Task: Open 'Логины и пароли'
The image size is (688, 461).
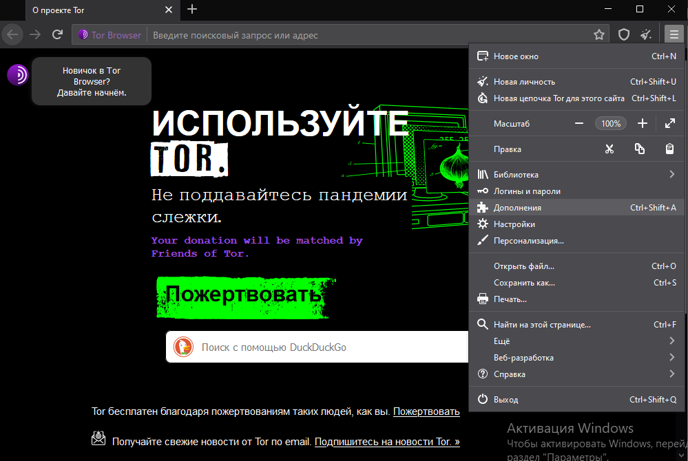Action: (x=576, y=191)
